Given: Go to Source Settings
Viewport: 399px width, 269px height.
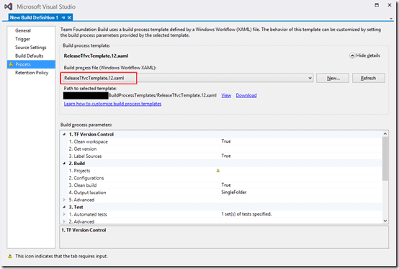Looking at the screenshot, I should [31, 48].
